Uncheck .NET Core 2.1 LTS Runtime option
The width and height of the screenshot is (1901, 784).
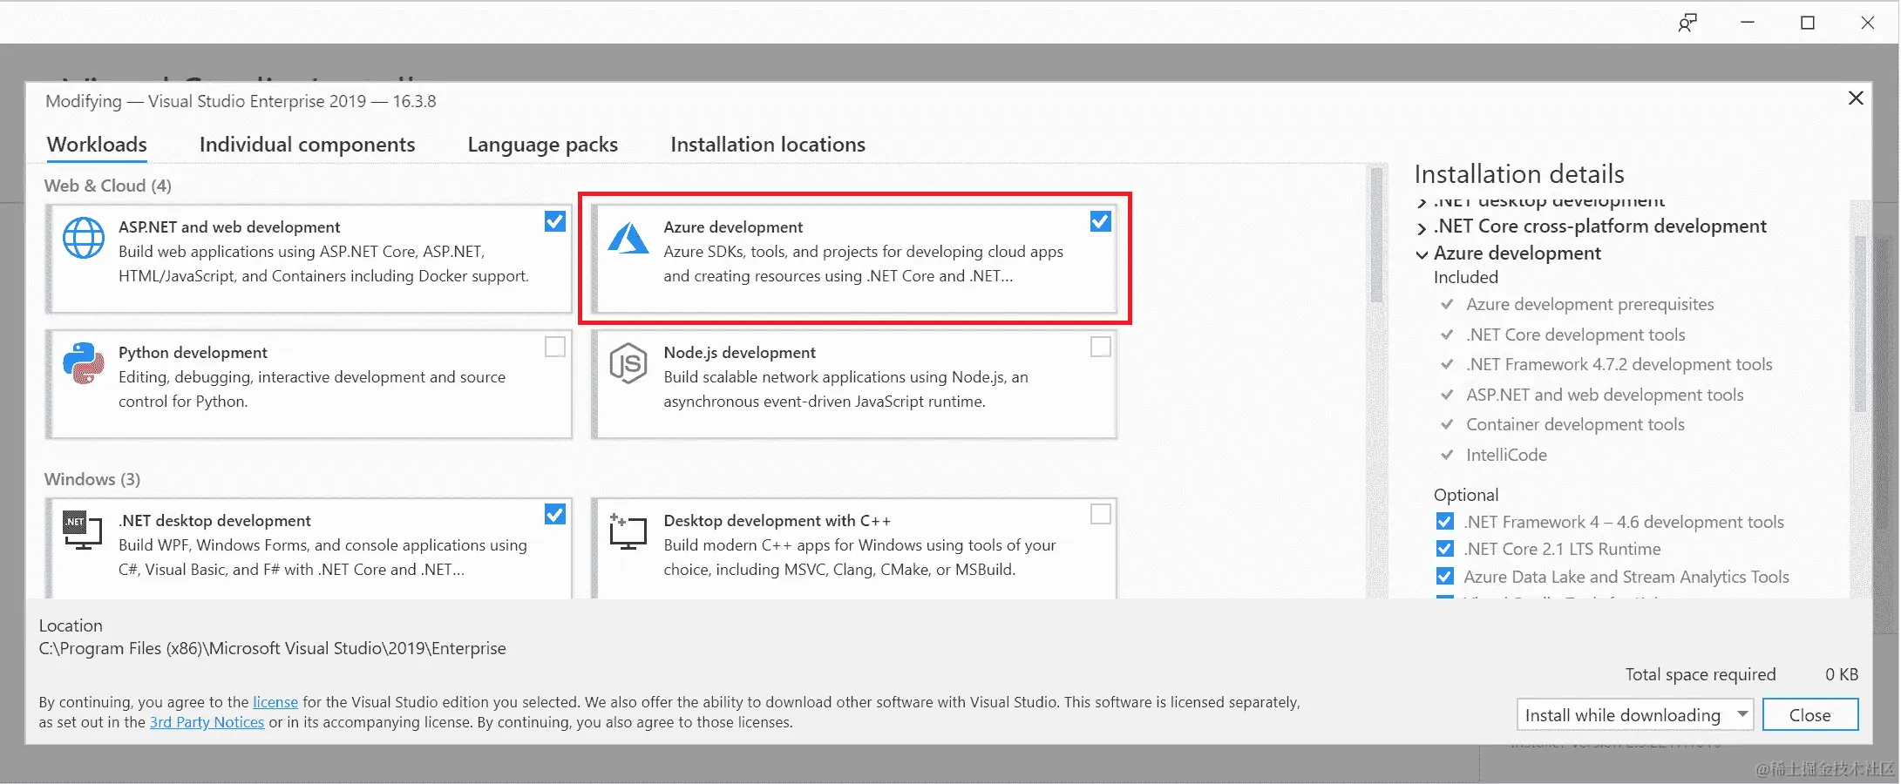pos(1444,549)
